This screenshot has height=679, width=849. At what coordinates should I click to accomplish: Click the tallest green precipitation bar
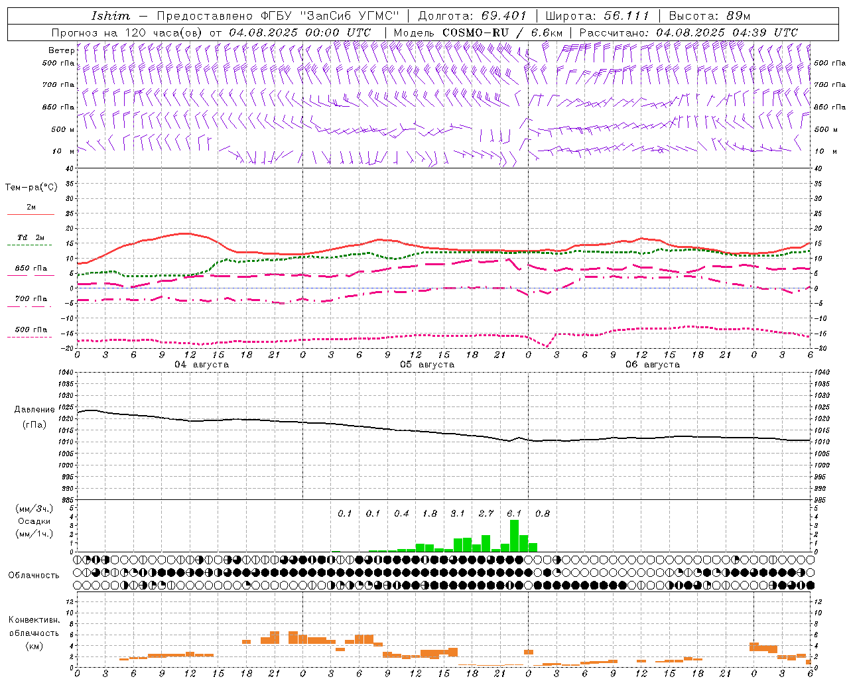pyautogui.click(x=514, y=536)
